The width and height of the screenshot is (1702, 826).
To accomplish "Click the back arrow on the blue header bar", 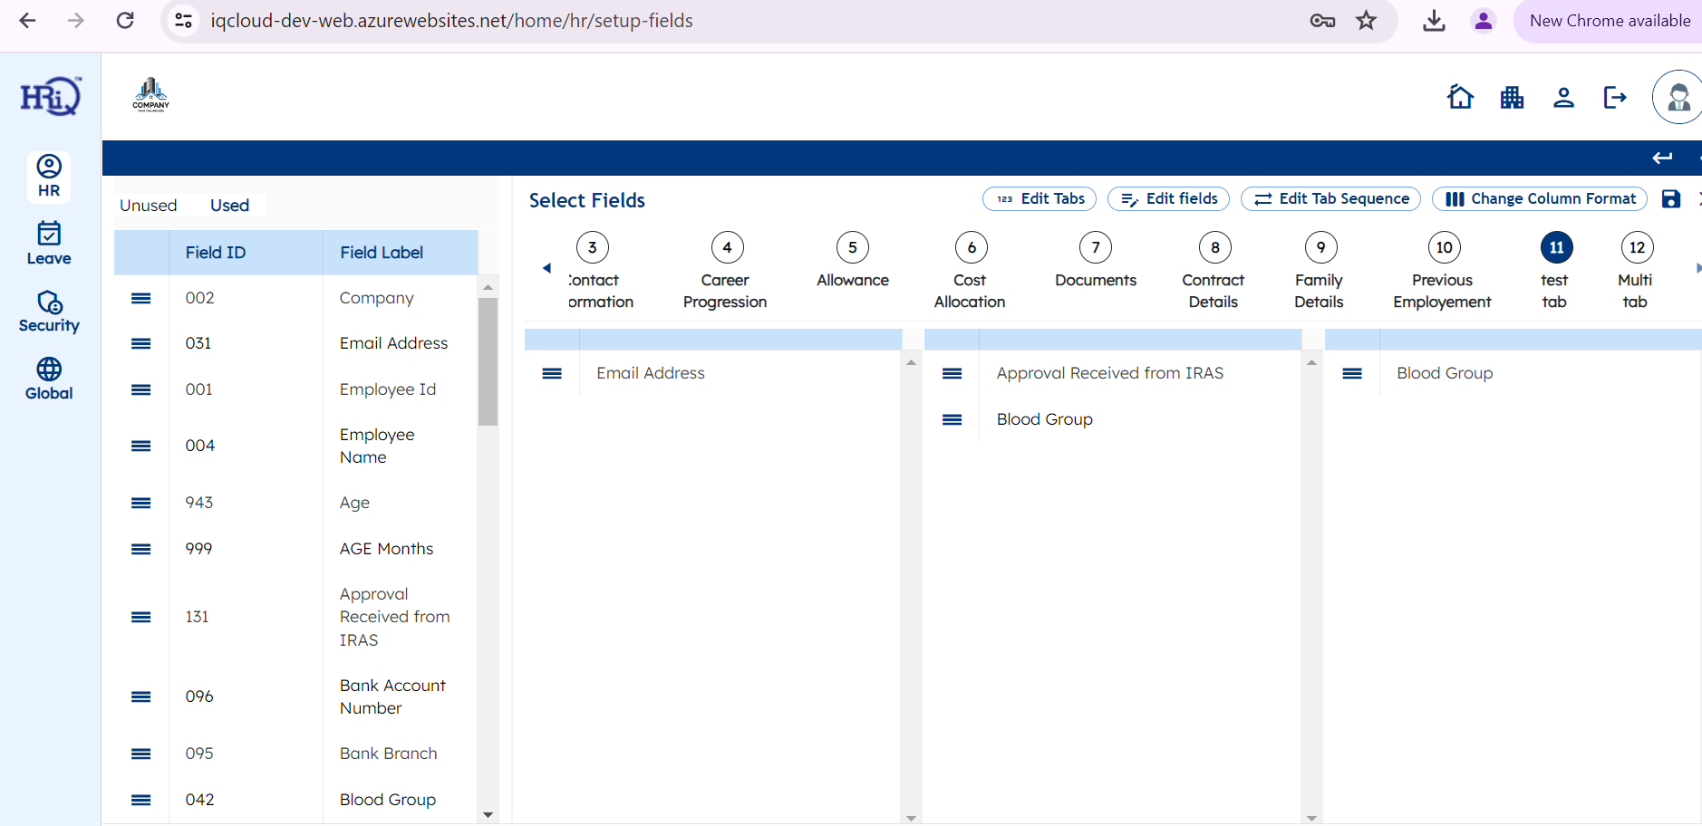I will tap(1663, 158).
